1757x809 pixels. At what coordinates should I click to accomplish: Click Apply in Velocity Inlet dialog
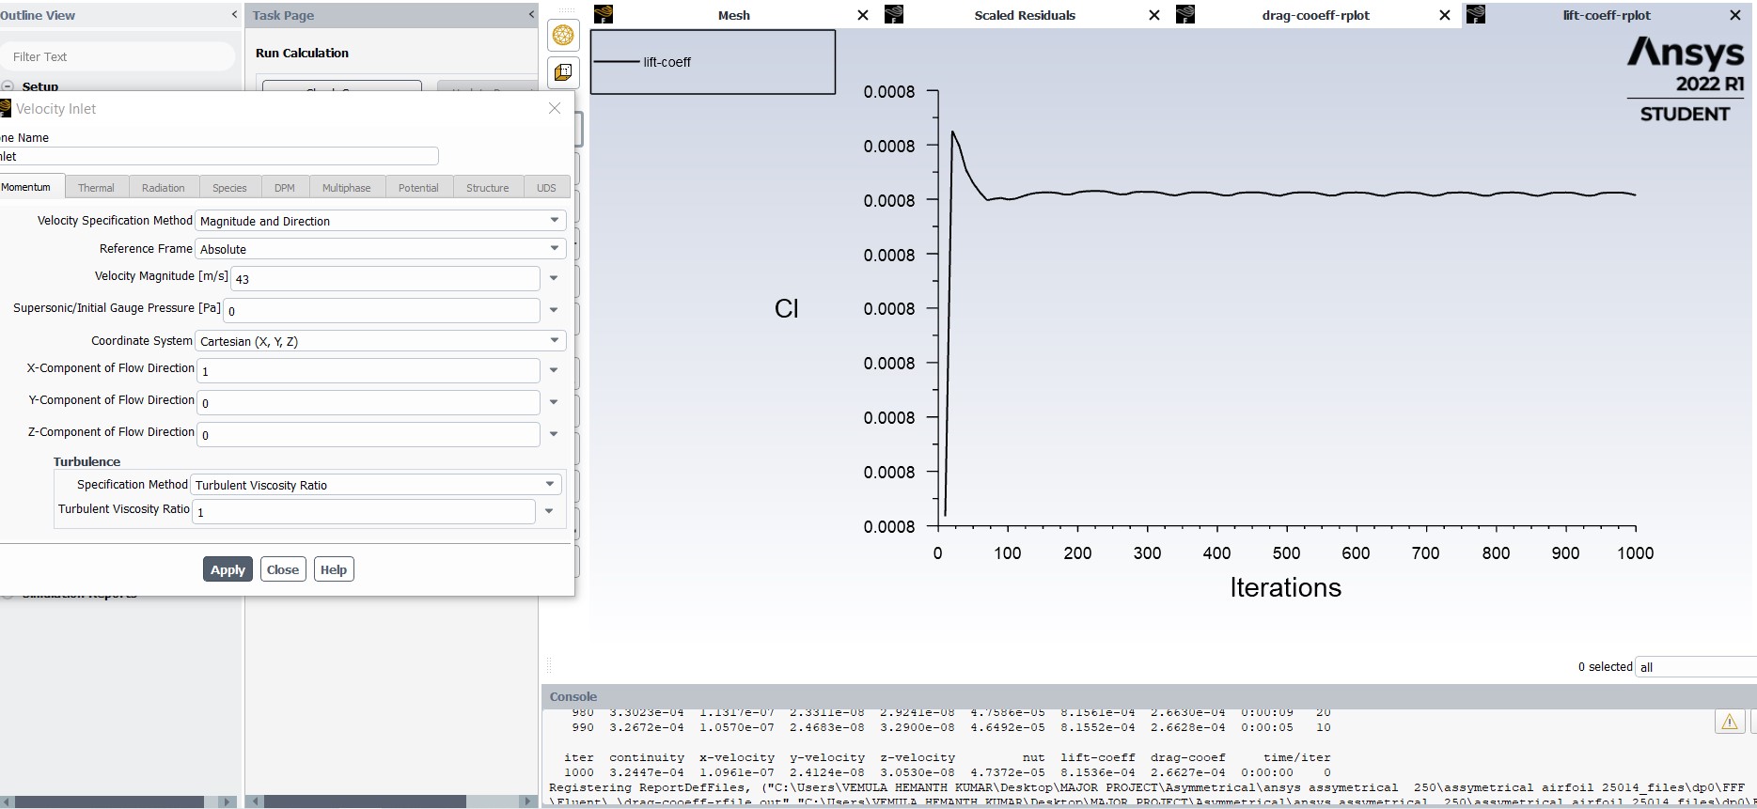pyautogui.click(x=227, y=569)
